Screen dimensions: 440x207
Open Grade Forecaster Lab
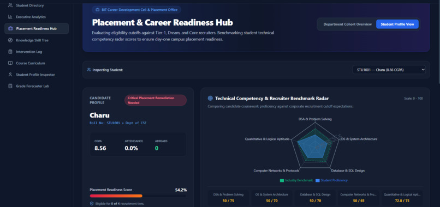(x=37, y=86)
